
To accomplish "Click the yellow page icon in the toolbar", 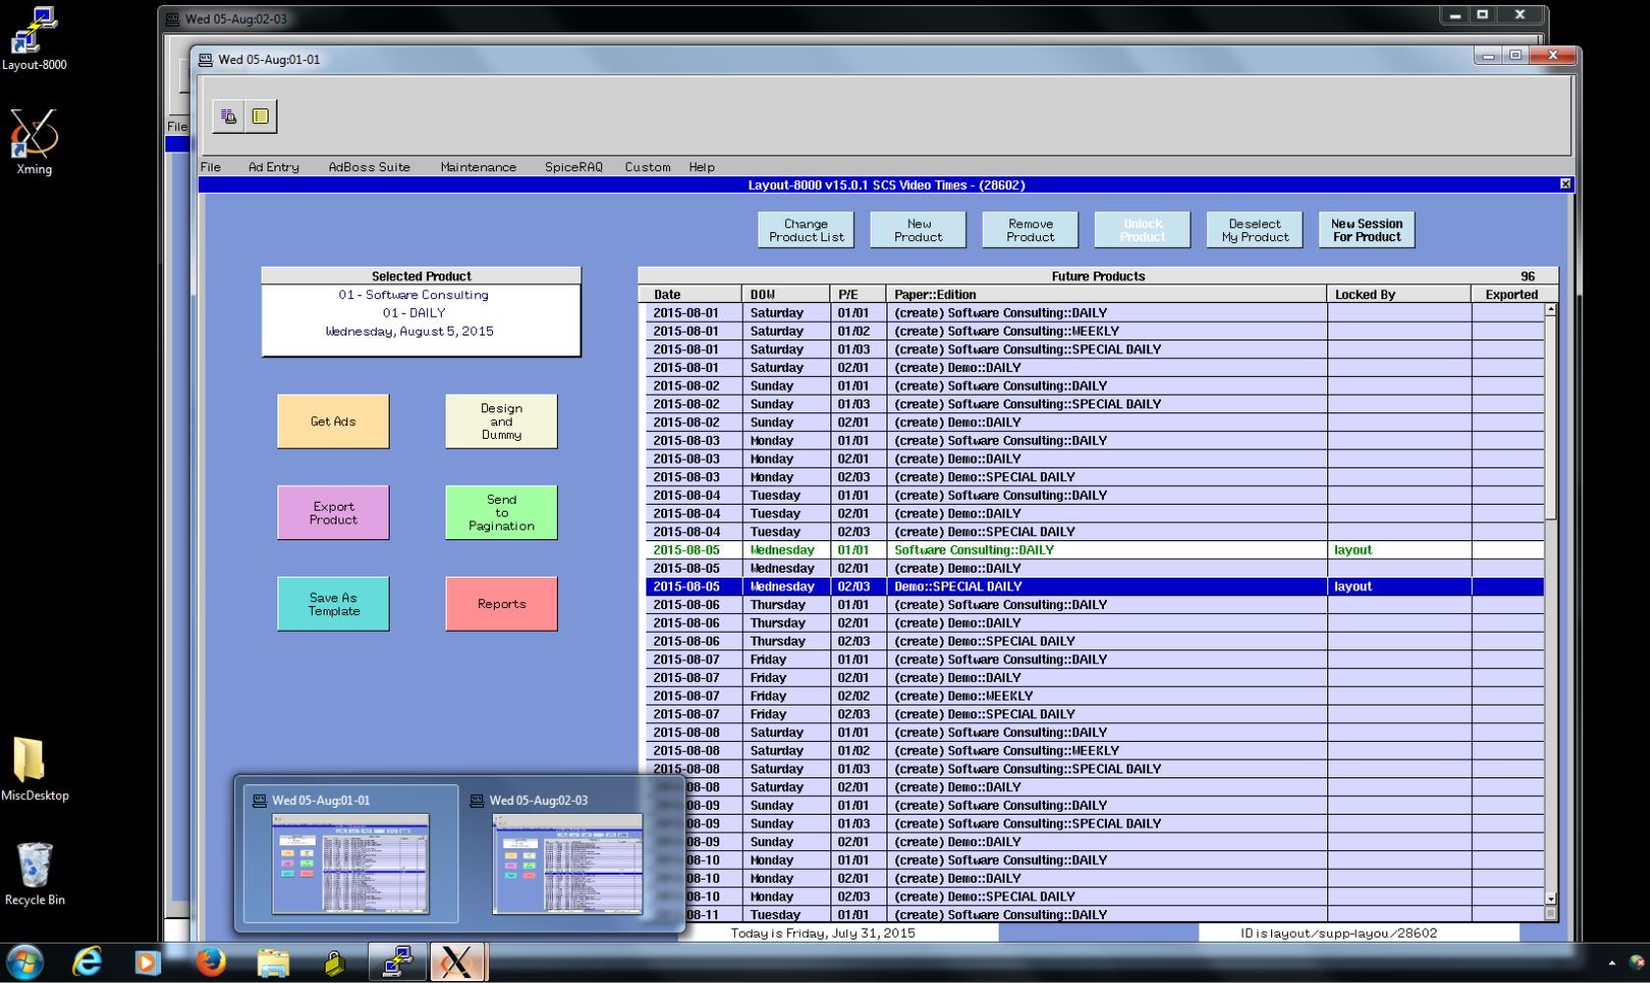I will (x=261, y=116).
